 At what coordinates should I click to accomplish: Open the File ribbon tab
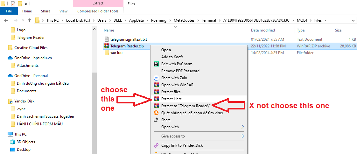tap(9, 11)
